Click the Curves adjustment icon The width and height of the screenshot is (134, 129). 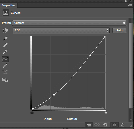(6, 13)
